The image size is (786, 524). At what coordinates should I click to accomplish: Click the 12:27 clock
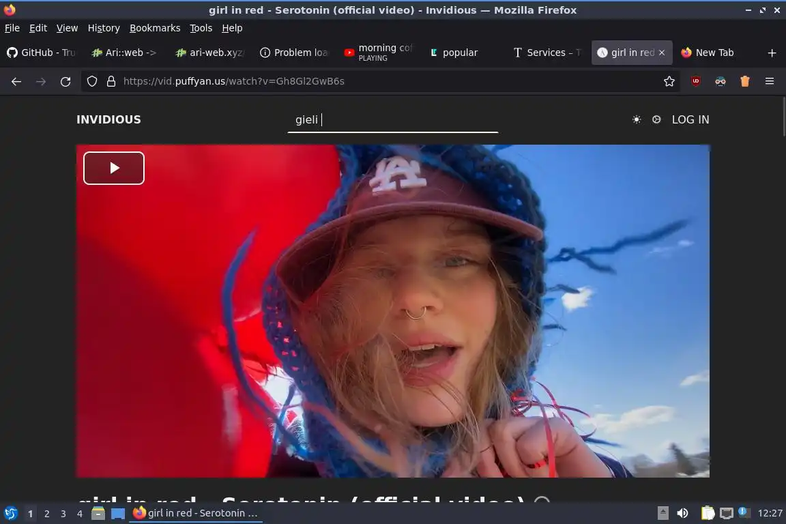(x=770, y=514)
